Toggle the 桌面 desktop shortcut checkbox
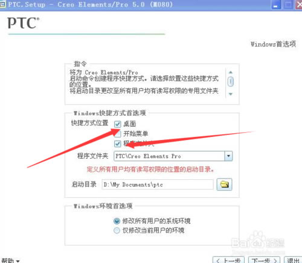The width and height of the screenshot is (302, 263). pyautogui.click(x=118, y=124)
